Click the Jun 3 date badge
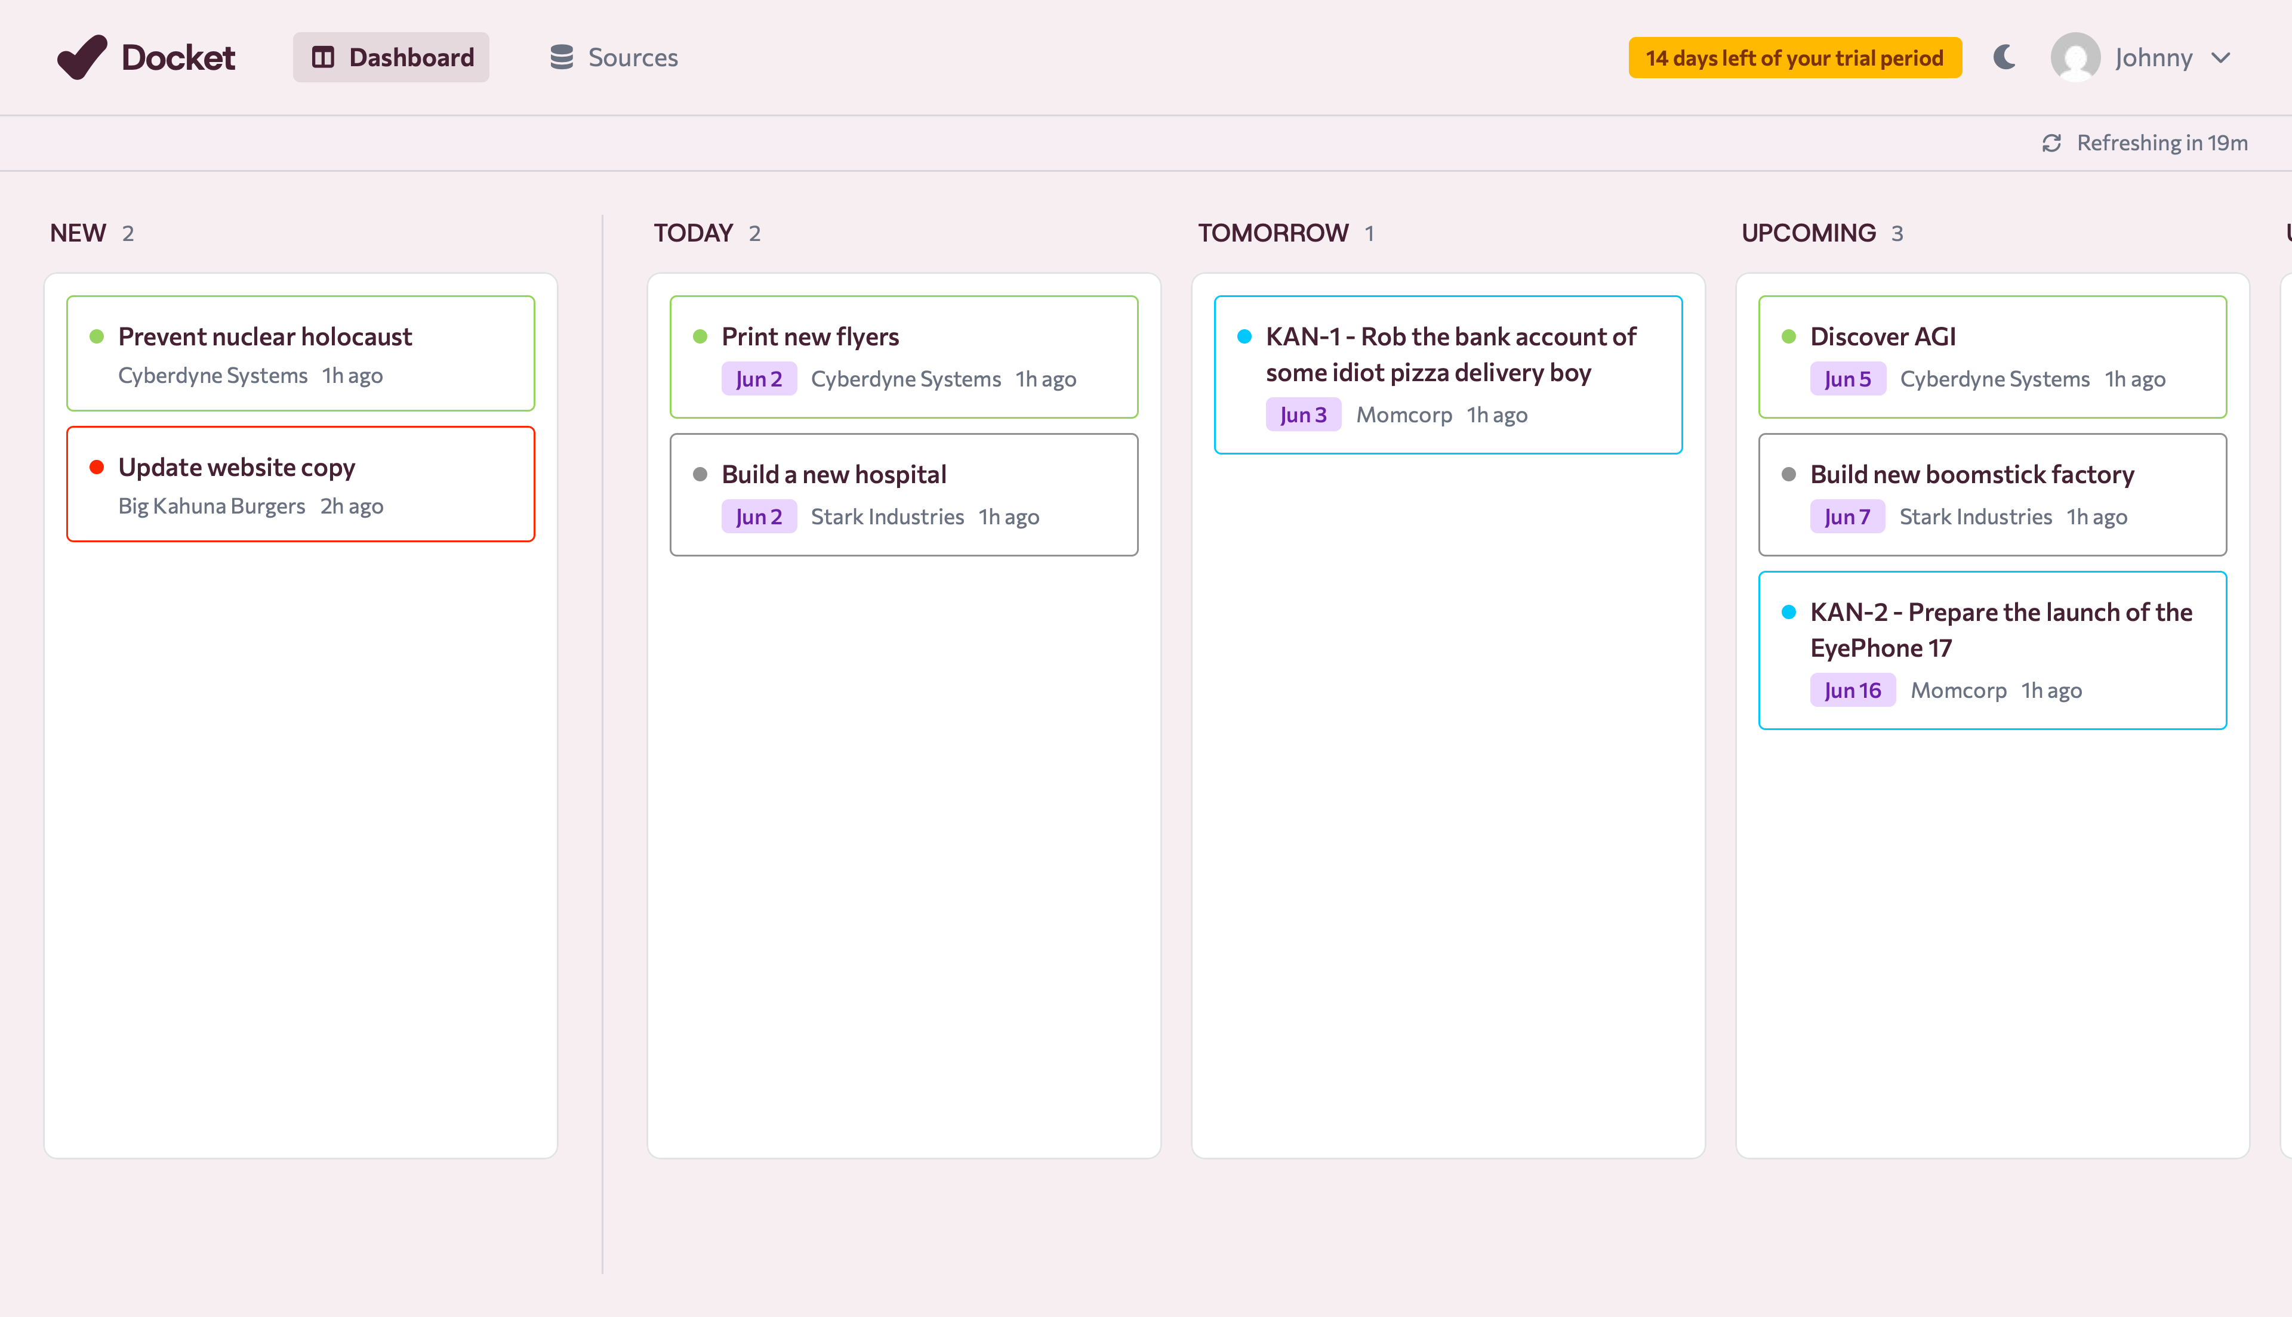This screenshot has height=1317, width=2292. coord(1303,415)
